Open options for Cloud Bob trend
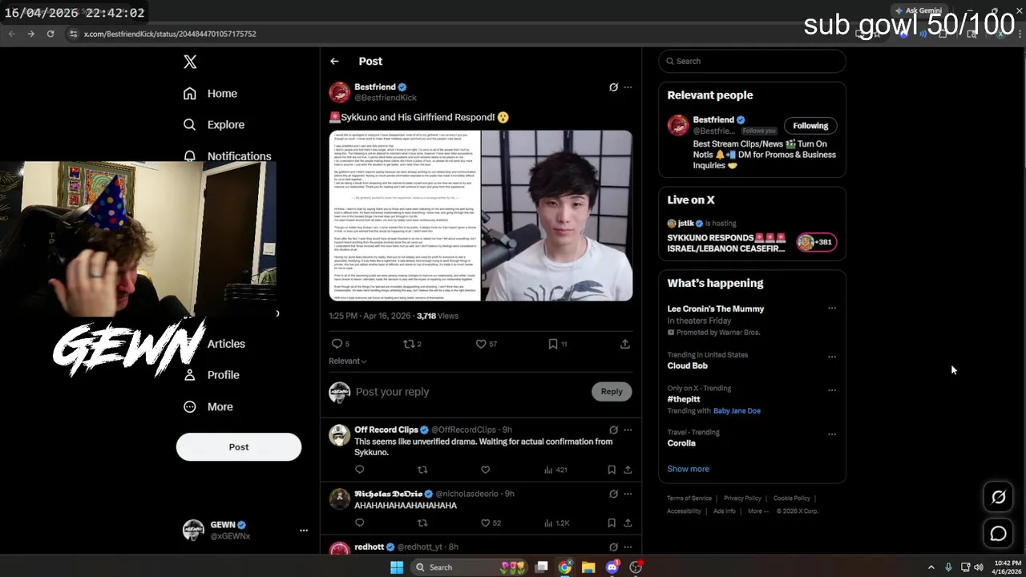This screenshot has width=1026, height=577. (832, 357)
